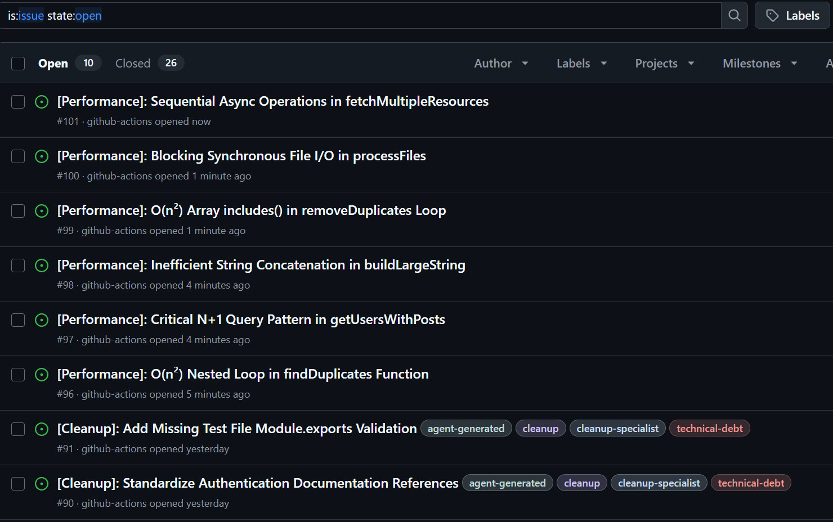Select the checkbox for issue #101
This screenshot has width=833, height=522.
click(18, 102)
